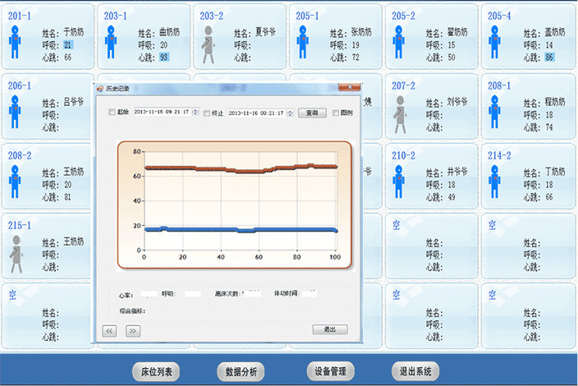
Task: Click the start datetime input field
Action: 161,112
